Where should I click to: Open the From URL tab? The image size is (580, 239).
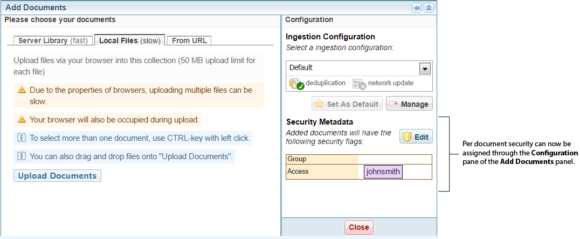(x=189, y=40)
